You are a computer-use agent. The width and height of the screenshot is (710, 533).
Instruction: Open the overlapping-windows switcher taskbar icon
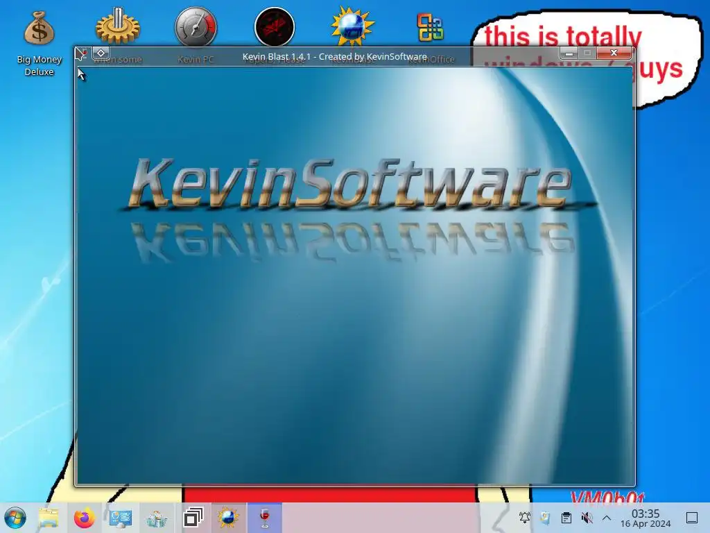pyautogui.click(x=193, y=518)
